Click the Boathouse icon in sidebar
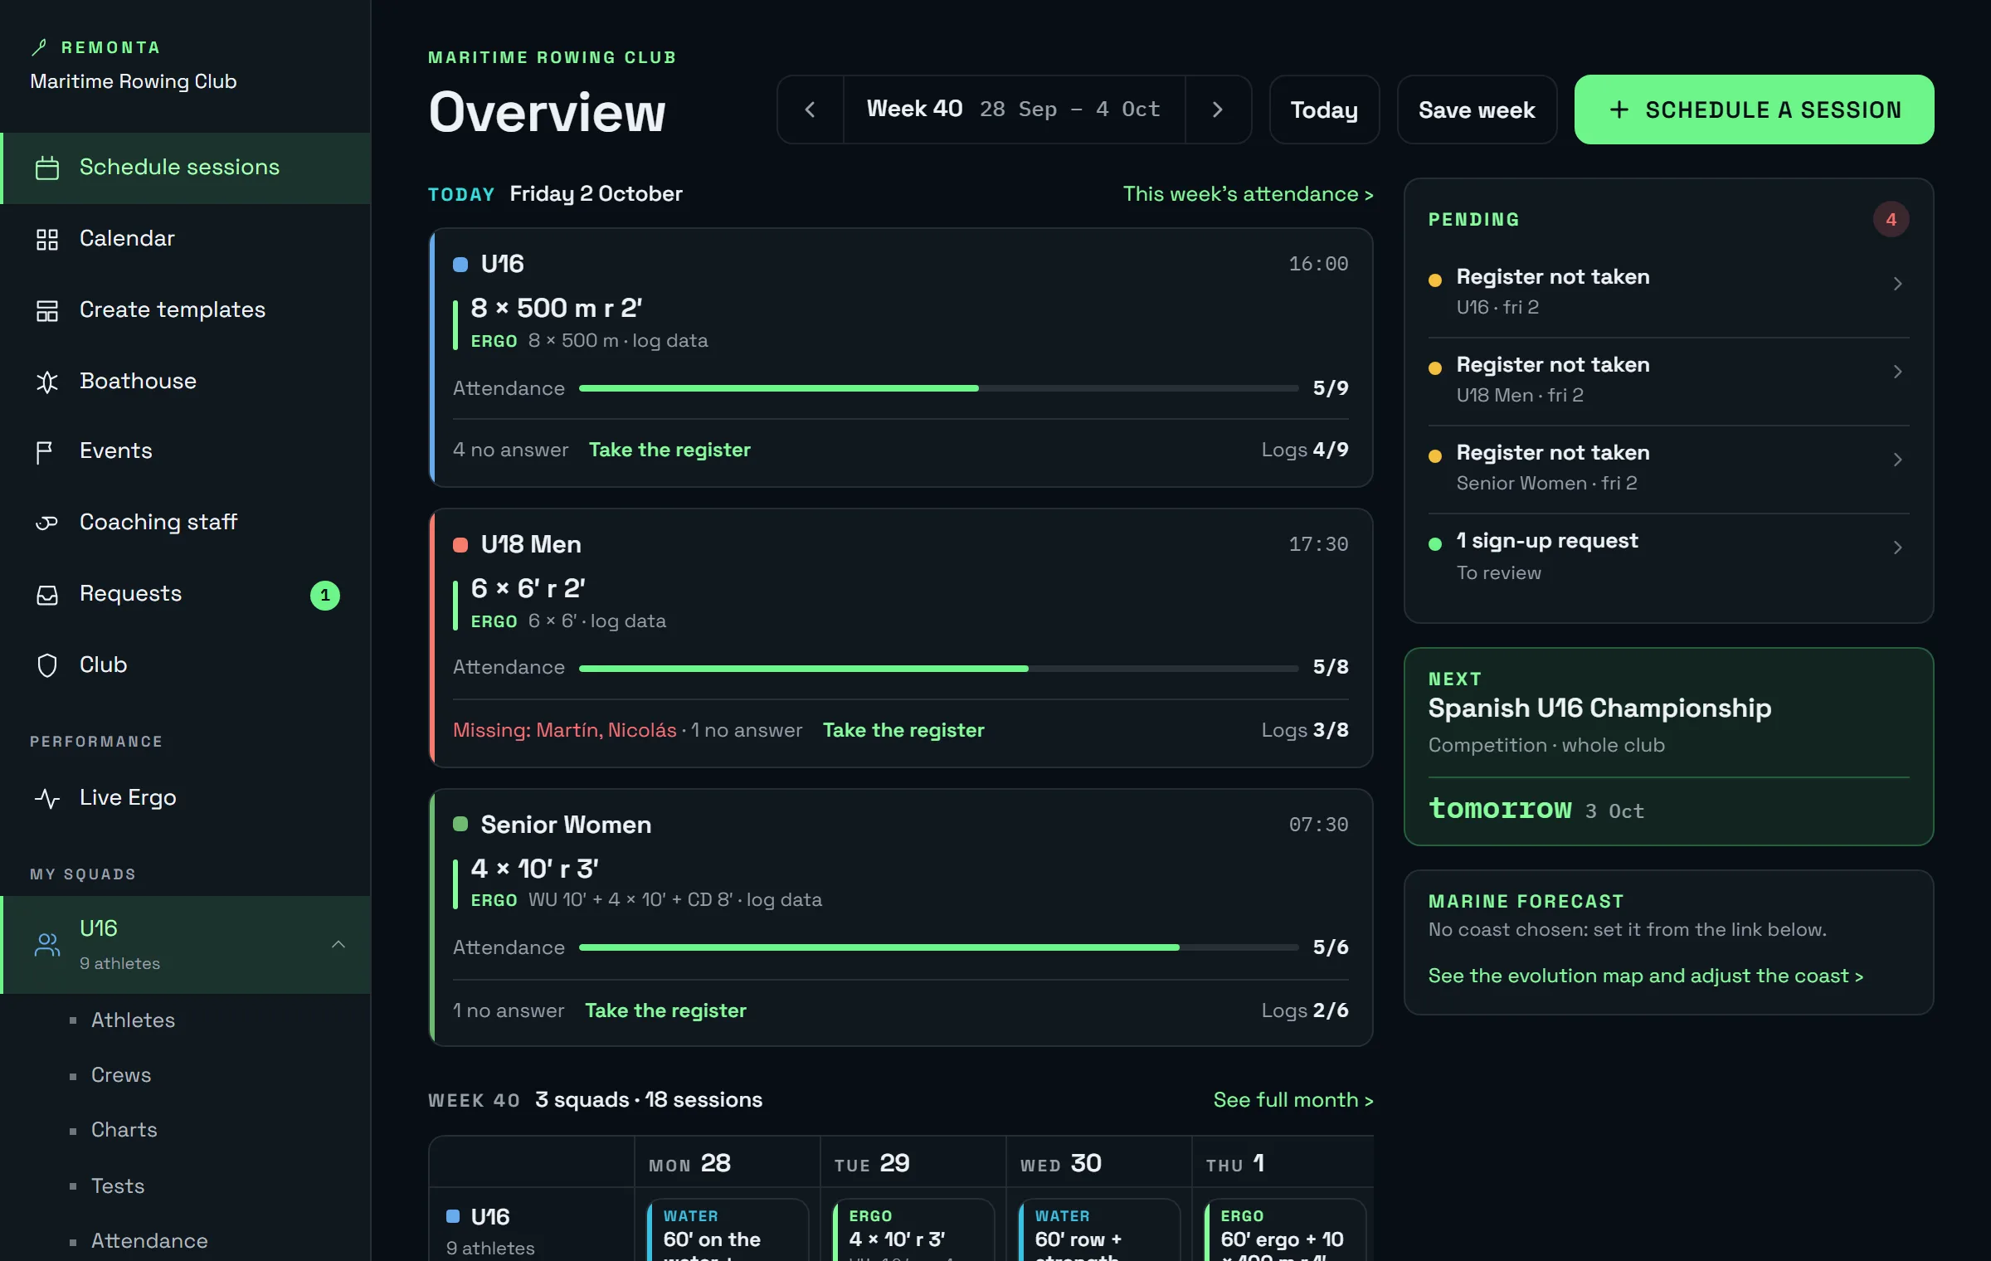 (x=47, y=382)
